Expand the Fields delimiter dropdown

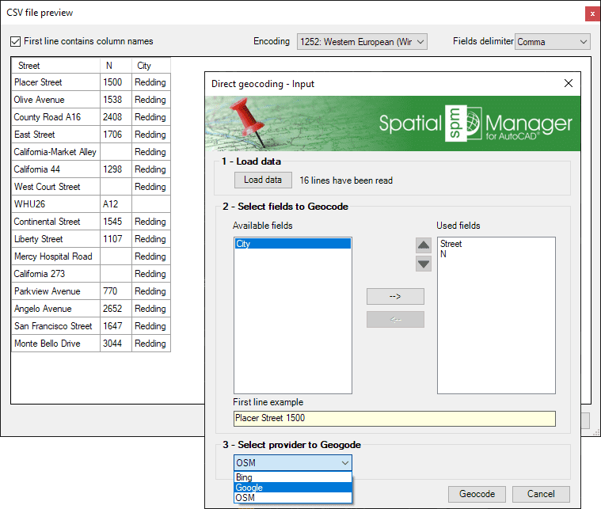pyautogui.click(x=553, y=42)
